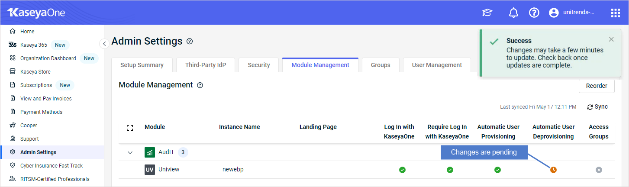
Task: Open Home in the sidebar
Action: (27, 32)
